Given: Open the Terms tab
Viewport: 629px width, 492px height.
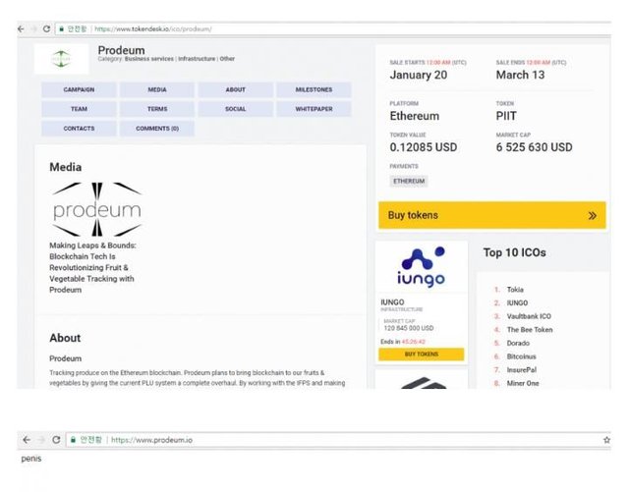Looking at the screenshot, I should 157,109.
